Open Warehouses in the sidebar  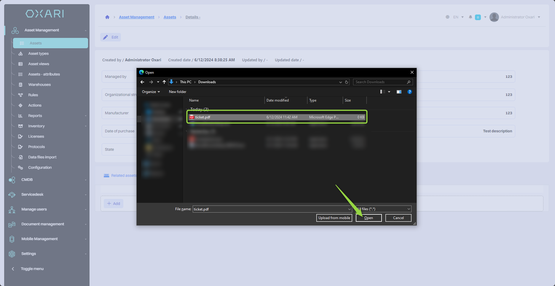(x=39, y=85)
